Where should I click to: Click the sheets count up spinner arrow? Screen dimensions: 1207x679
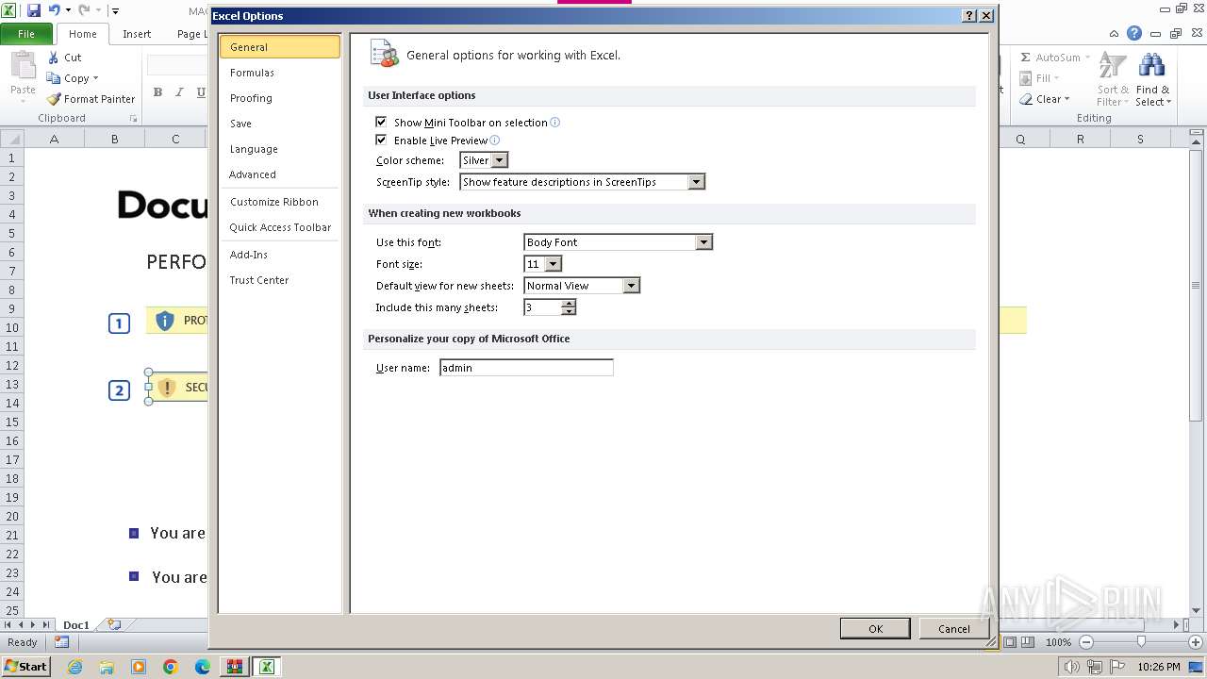pyautogui.click(x=568, y=304)
